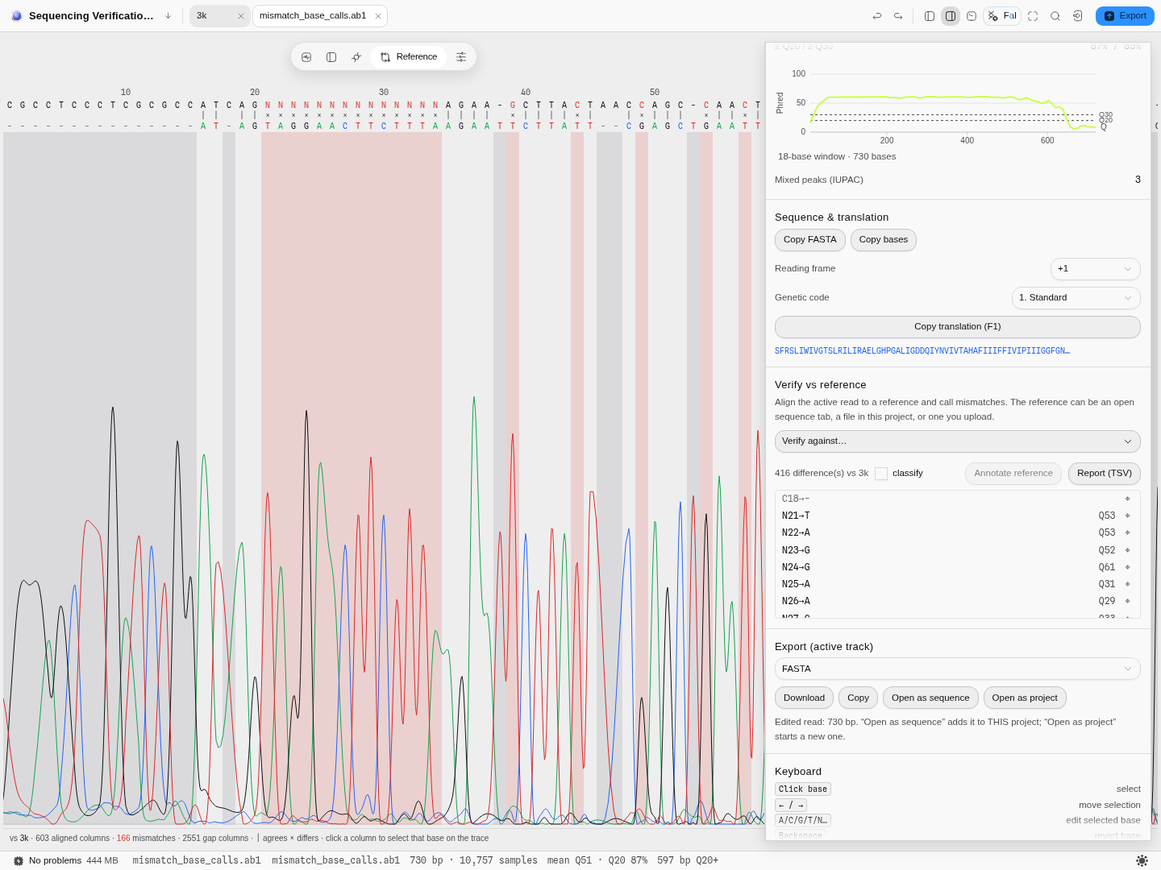Click Open as sequence
The height and width of the screenshot is (870, 1161).
[x=930, y=698]
